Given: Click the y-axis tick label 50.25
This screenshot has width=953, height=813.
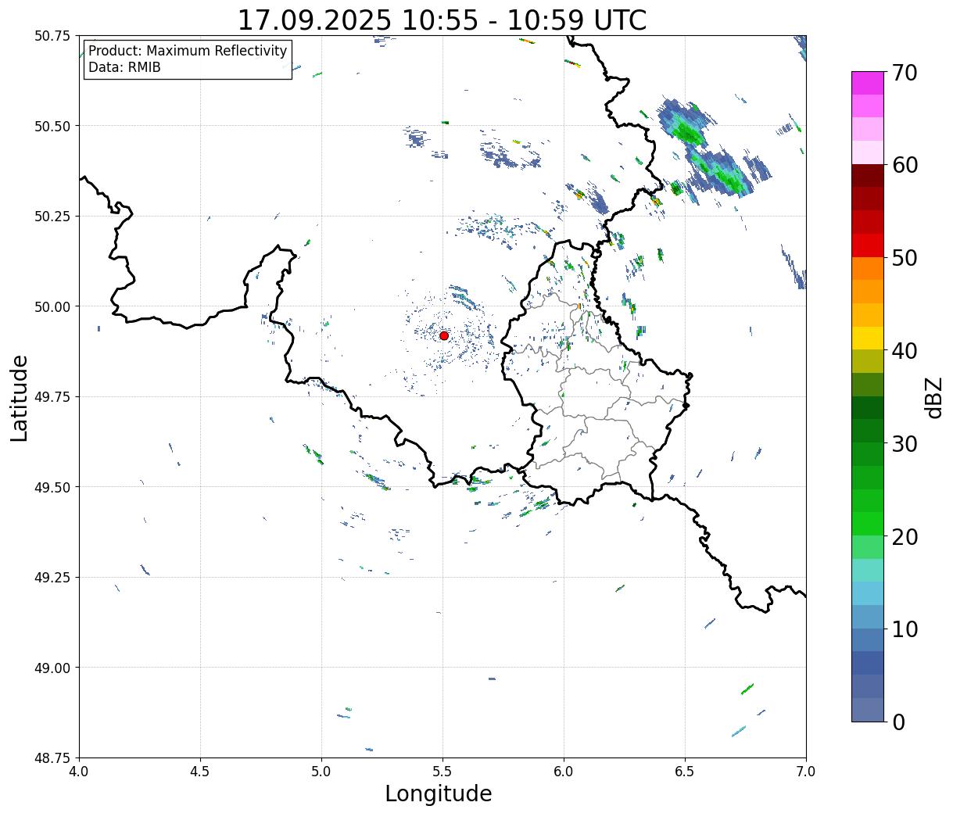Looking at the screenshot, I should coord(52,217).
